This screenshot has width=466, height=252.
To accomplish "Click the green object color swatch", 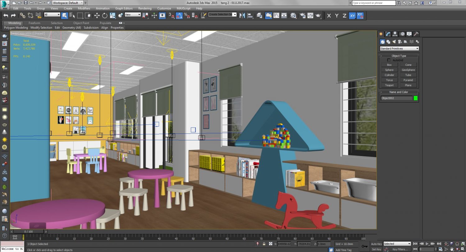I will [x=415, y=98].
